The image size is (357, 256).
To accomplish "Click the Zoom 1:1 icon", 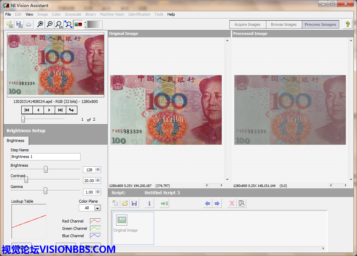I will click(x=59, y=24).
